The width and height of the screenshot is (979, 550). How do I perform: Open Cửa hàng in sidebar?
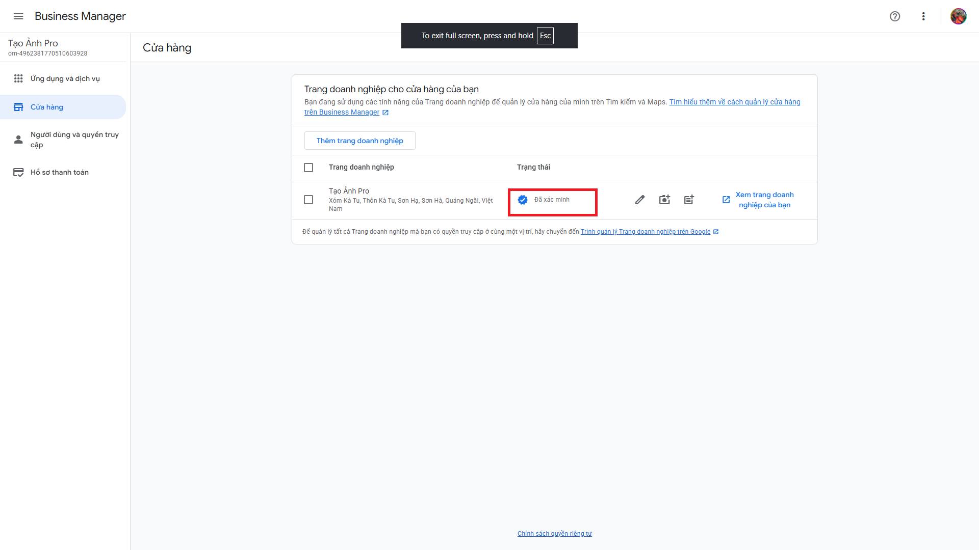47,107
